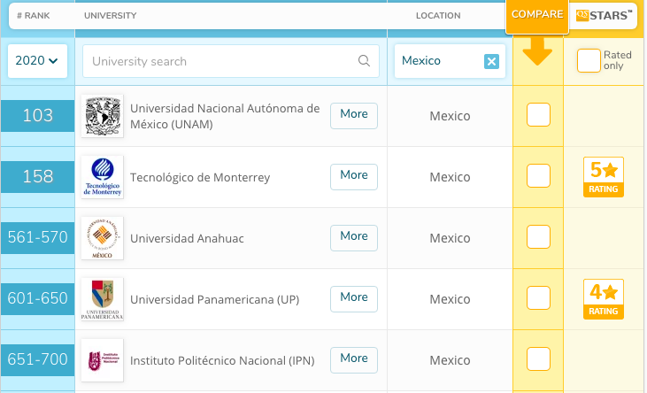Image resolution: width=647 pixels, height=393 pixels.
Task: Check compare box for Instituto Politécnico Nacional
Action: pos(538,359)
